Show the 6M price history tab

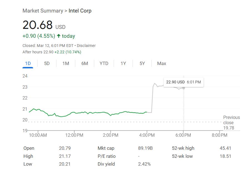84,63
